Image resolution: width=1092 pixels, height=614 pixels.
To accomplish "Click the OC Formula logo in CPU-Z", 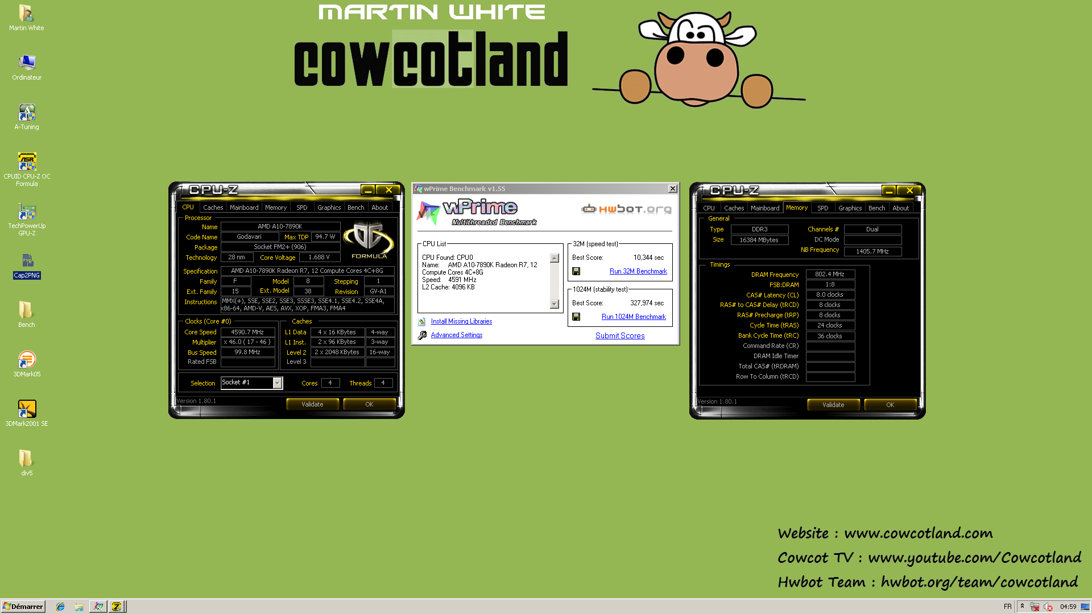I will click(x=369, y=240).
